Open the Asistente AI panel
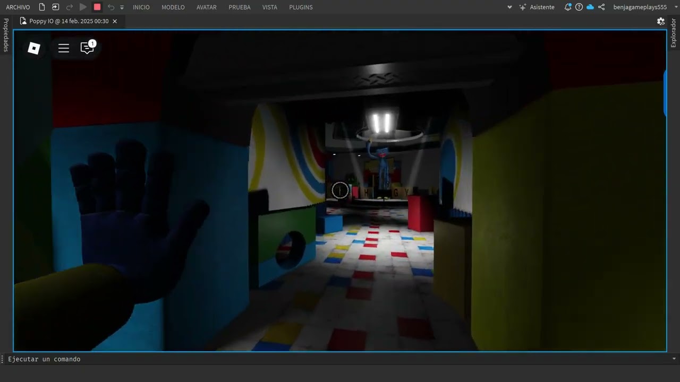680x382 pixels. [x=537, y=7]
